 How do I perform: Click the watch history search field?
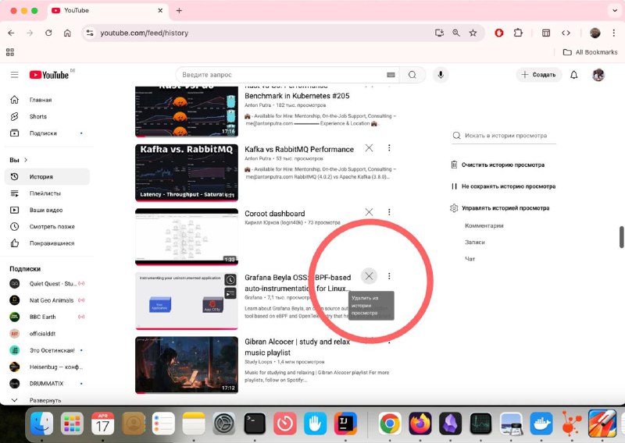[504, 136]
